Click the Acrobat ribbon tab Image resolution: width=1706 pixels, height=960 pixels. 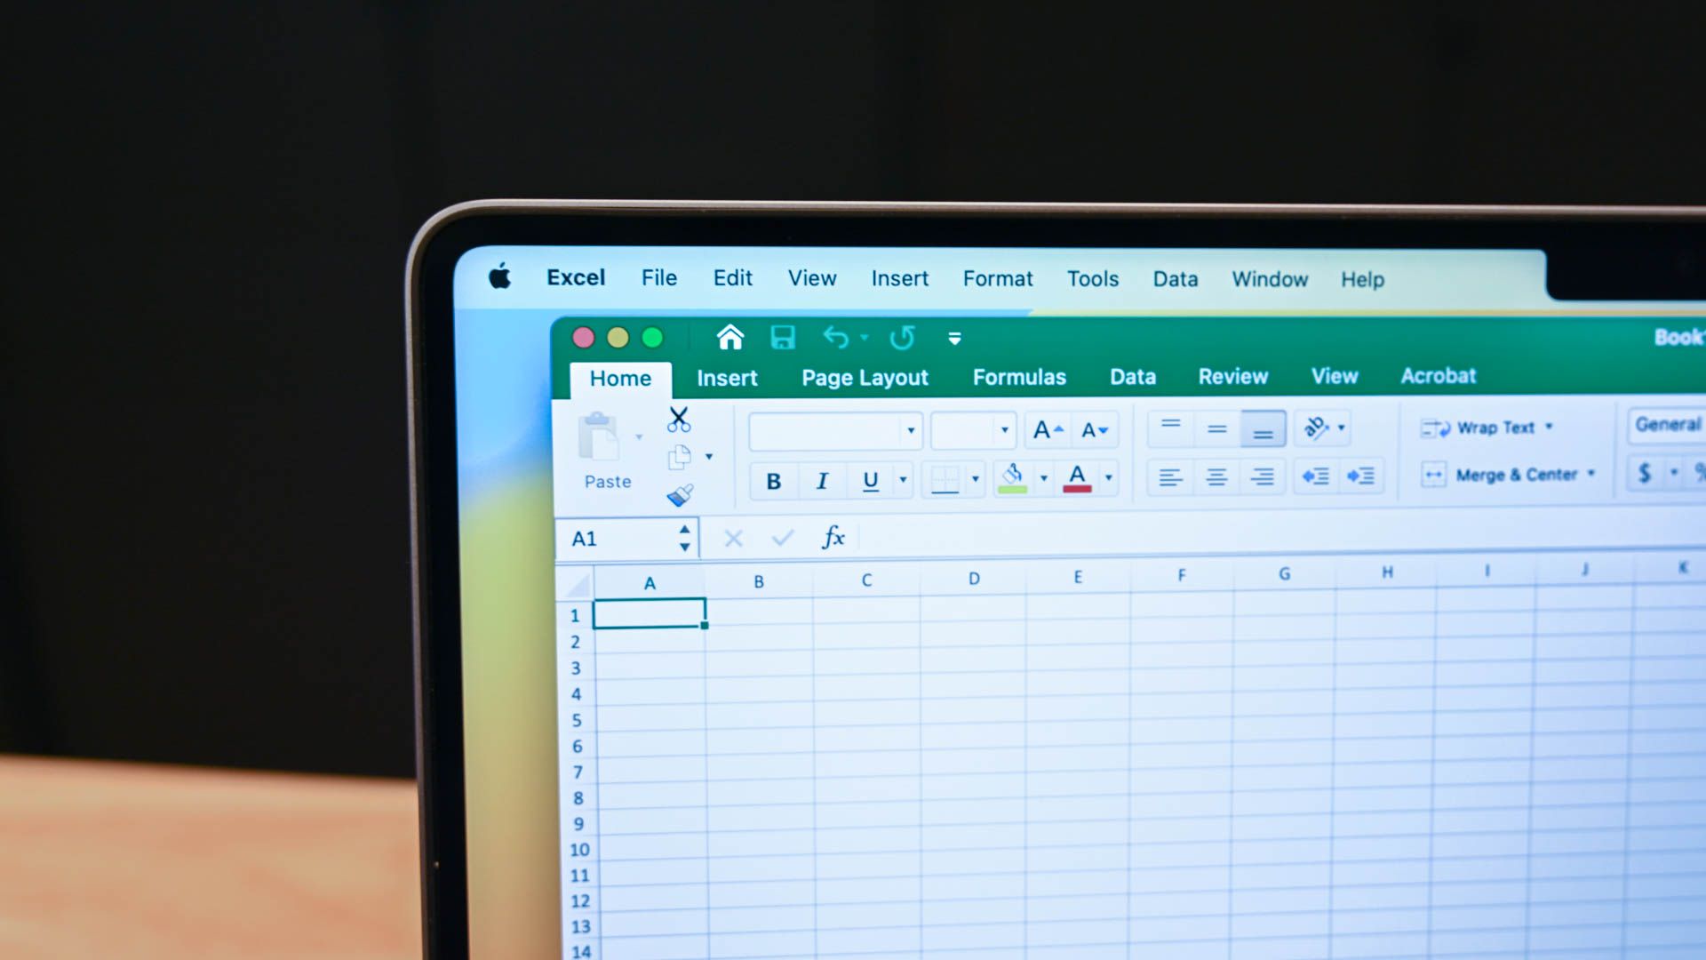tap(1438, 375)
